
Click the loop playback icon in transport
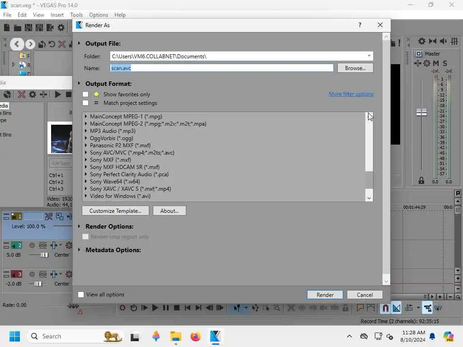click(x=133, y=308)
